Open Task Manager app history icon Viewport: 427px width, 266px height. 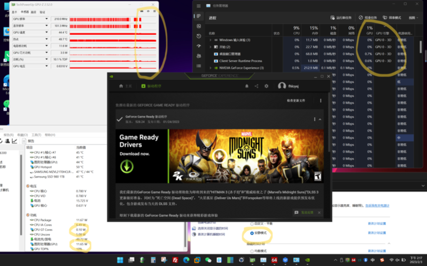coord(199,36)
